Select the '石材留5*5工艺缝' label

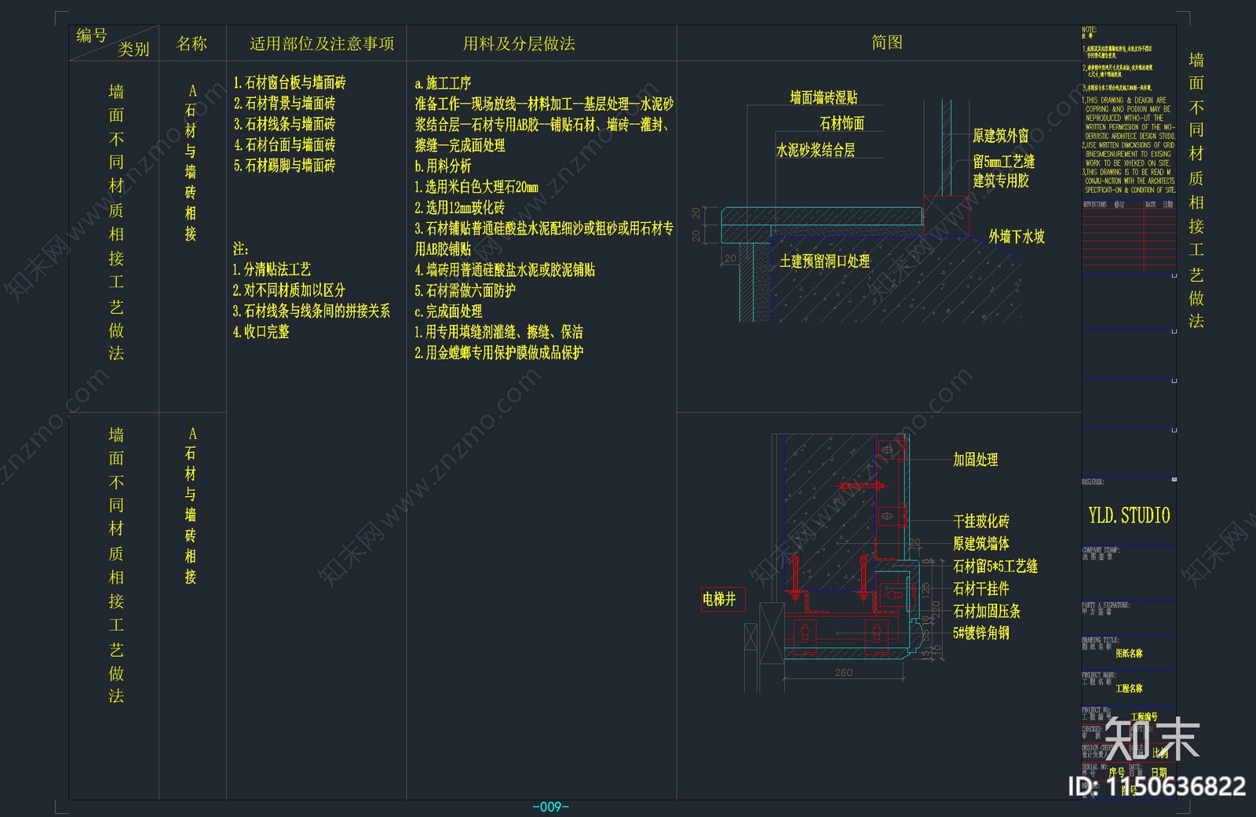(995, 566)
